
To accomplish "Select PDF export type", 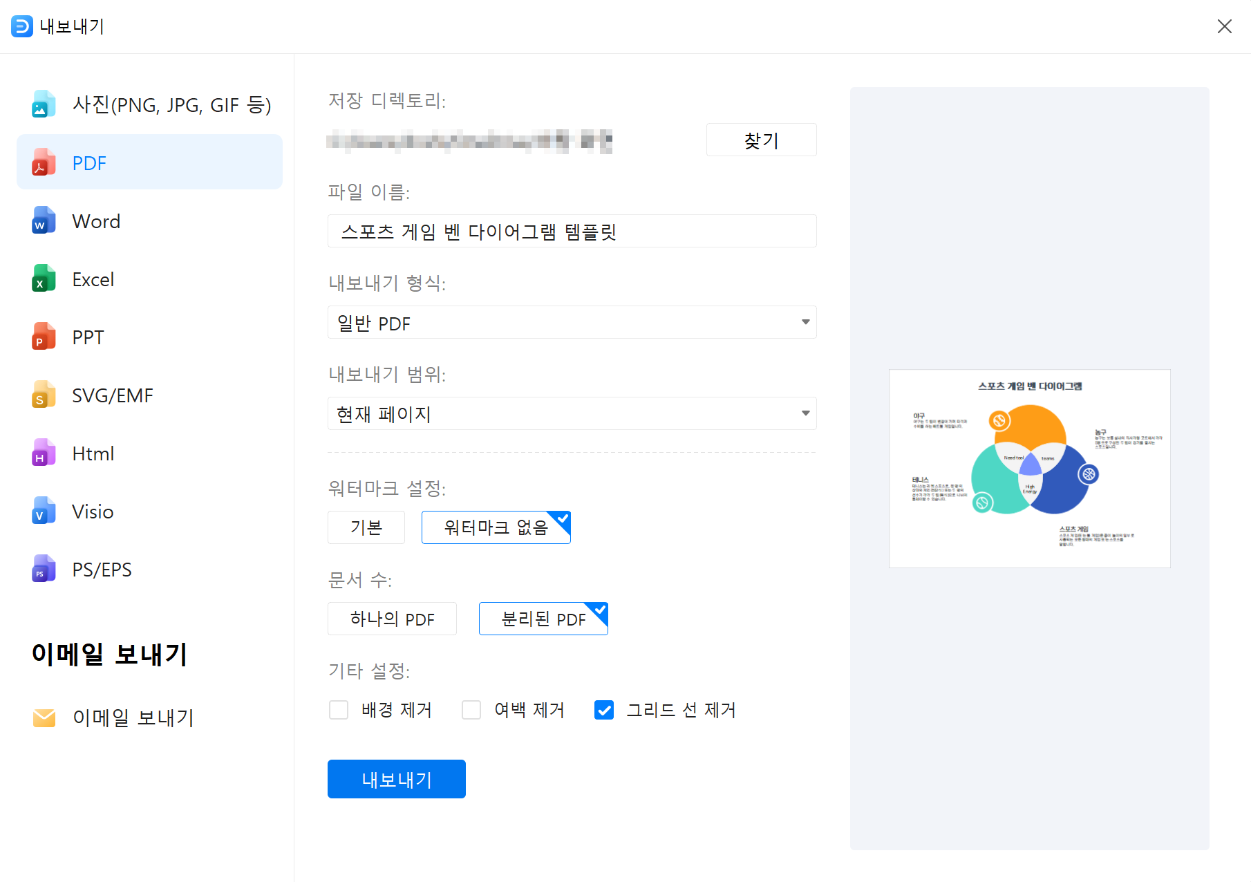I will pos(149,162).
